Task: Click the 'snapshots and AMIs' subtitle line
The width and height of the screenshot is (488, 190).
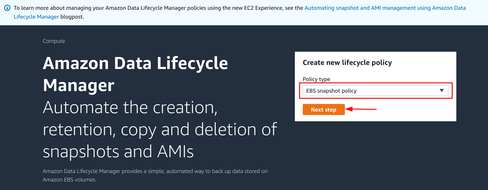Action: coord(118,152)
